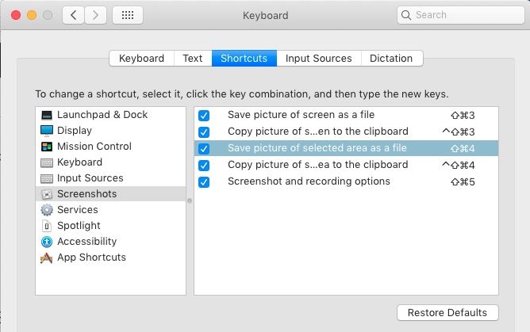530x332 pixels.
Task: Disable Screenshot and recording options checkbox
Action: coord(204,181)
